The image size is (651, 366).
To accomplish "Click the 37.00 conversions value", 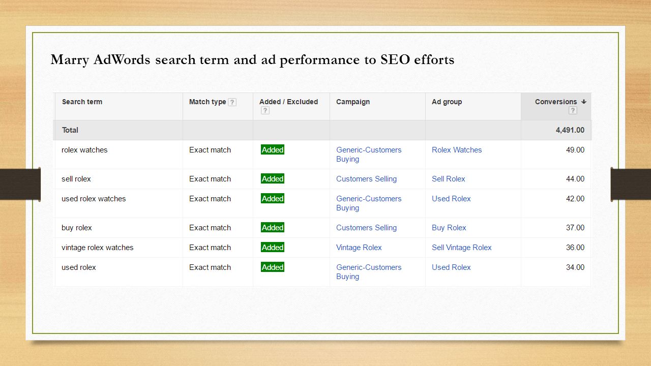I will tap(575, 228).
